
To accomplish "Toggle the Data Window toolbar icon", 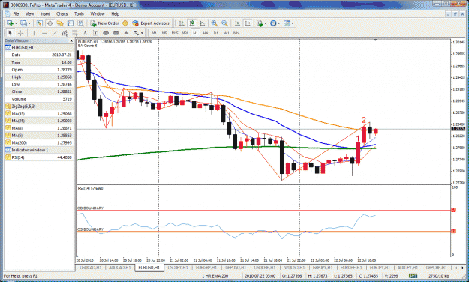I will (50, 23).
